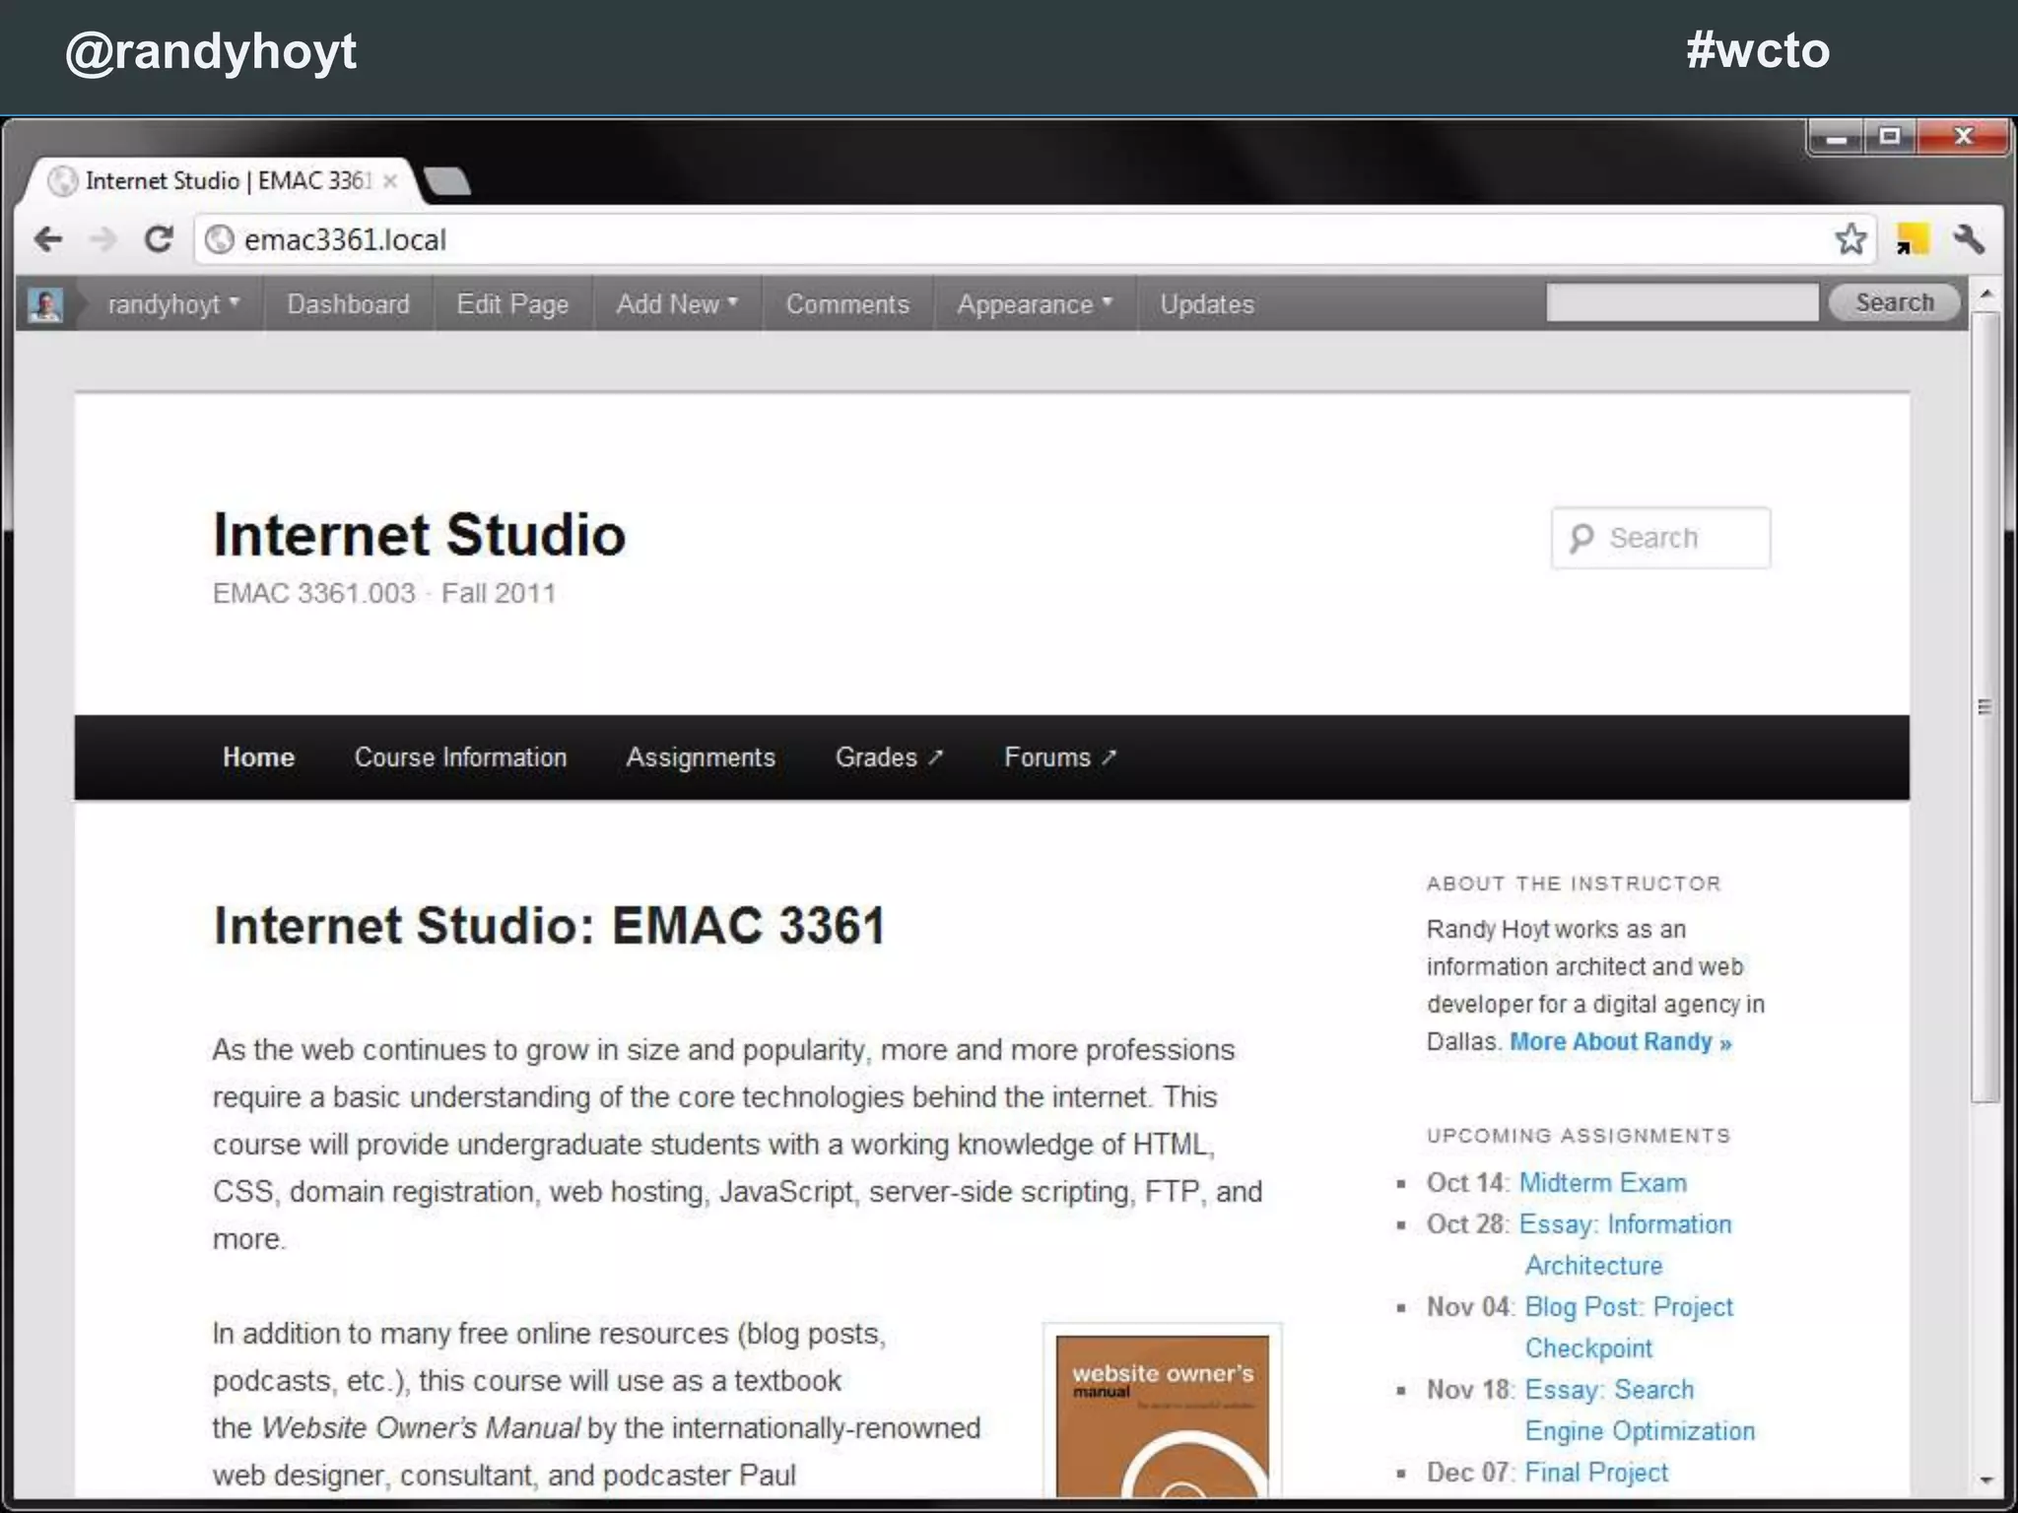Open a new browser tab
The image size is (2018, 1513).
(x=448, y=181)
